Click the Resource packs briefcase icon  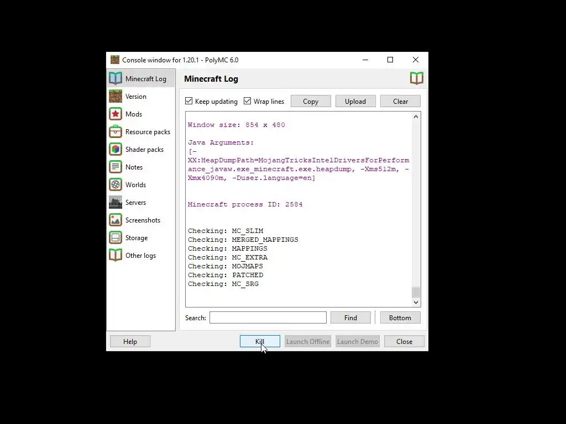coord(116,131)
